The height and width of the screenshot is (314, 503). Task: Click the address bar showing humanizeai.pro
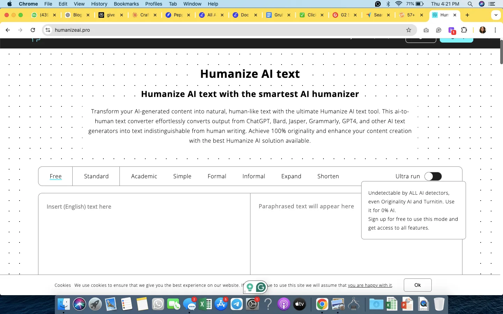tap(229, 30)
